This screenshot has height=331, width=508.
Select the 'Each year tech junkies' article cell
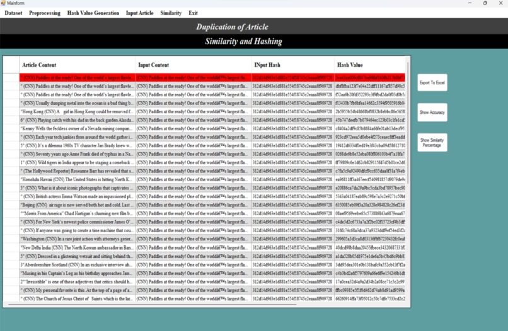(77, 137)
